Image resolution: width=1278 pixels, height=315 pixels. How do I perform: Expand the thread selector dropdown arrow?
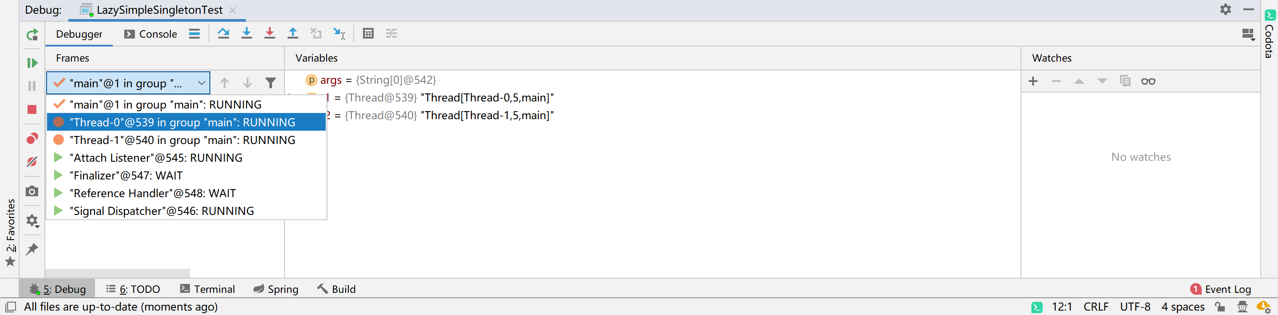[x=201, y=83]
